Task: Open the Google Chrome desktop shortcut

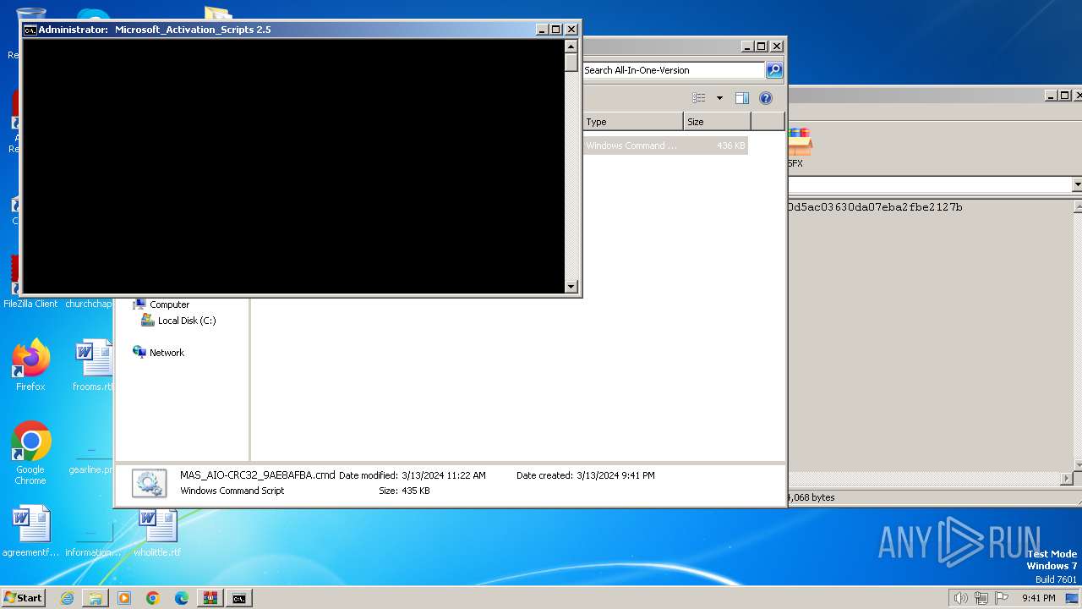Action: click(x=30, y=453)
